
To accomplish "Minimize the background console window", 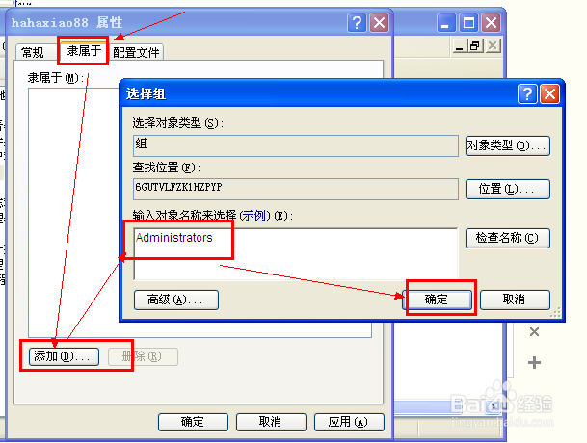I will coord(446,23).
